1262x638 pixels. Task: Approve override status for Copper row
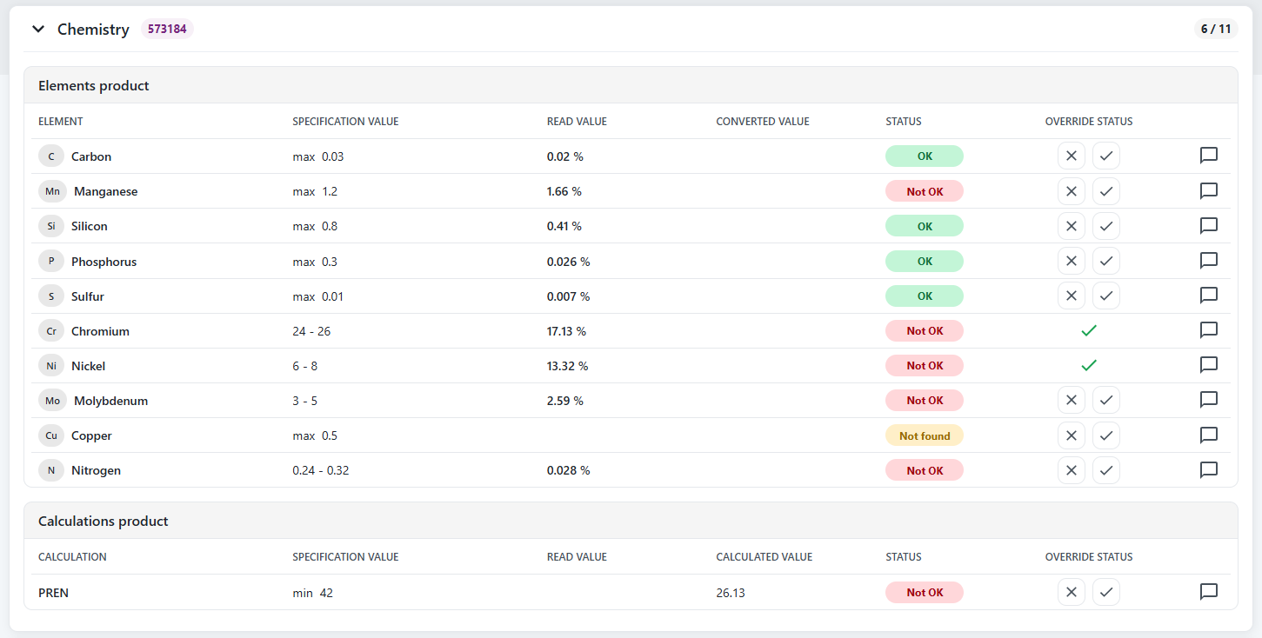[1106, 435]
